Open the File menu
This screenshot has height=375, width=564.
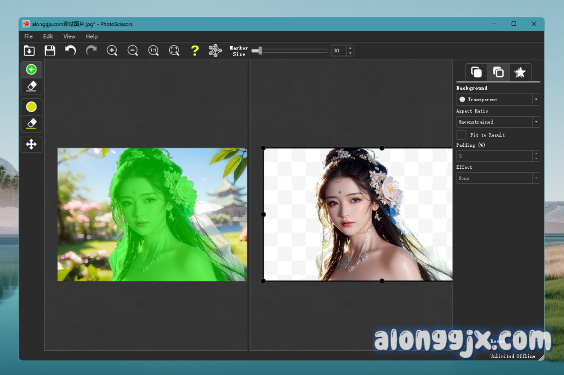[29, 36]
